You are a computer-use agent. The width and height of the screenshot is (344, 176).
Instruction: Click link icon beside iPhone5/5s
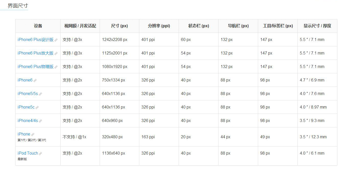[40, 94]
